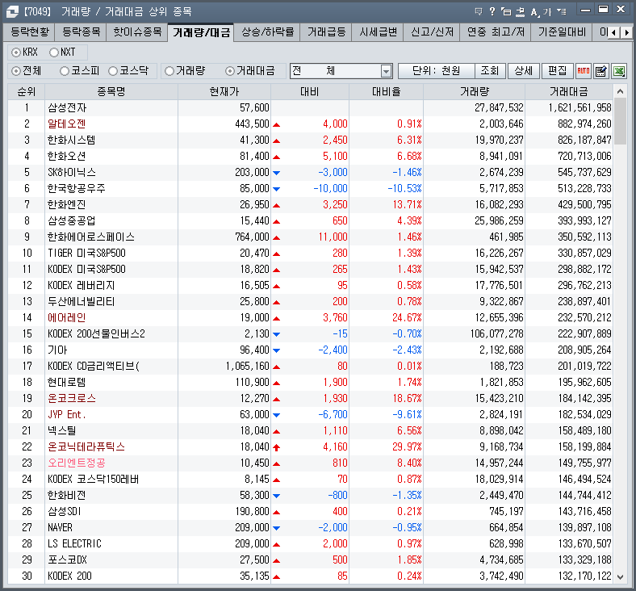Click the 종목명 column header
The width and height of the screenshot is (636, 591).
coord(111,92)
